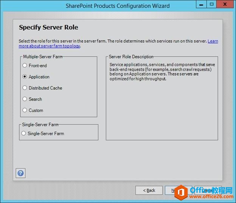Close the SharePoint Configuration Wizard
Image resolution: width=236 pixels, height=203 pixels.
(x=225, y=4)
